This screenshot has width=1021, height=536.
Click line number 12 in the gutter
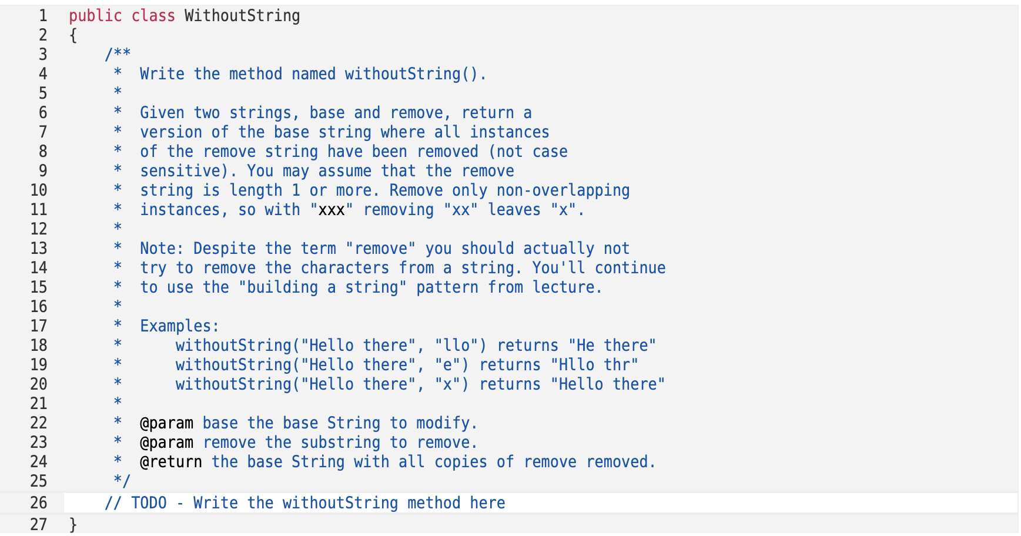point(39,229)
